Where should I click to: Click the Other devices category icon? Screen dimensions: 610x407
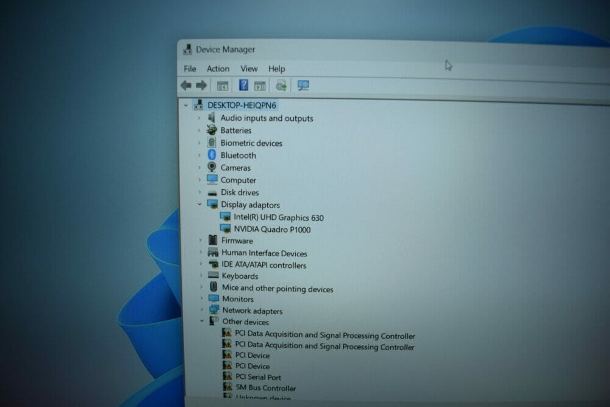point(214,321)
